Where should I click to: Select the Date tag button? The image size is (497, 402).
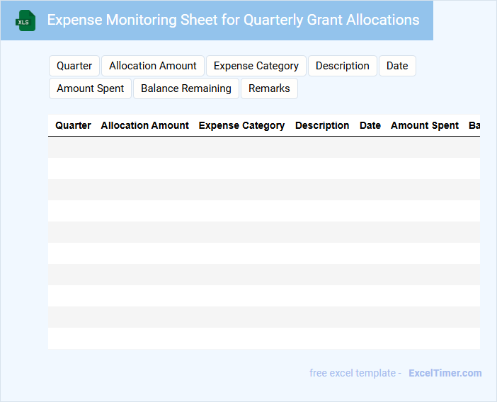(x=397, y=66)
